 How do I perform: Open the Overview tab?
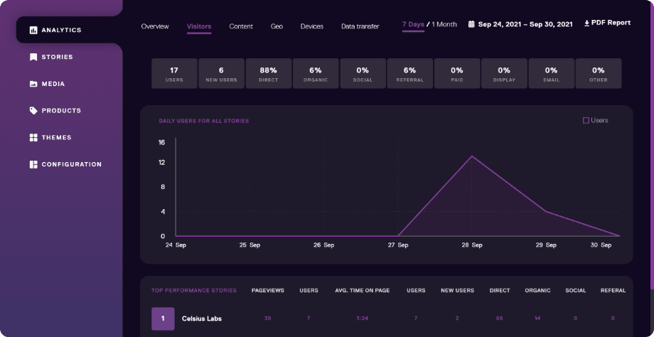click(x=155, y=26)
